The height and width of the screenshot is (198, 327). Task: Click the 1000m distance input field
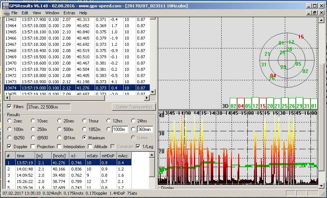pyautogui.click(x=120, y=129)
